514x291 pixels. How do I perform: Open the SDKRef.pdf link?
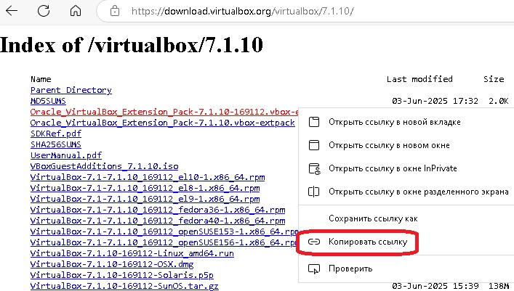point(55,134)
